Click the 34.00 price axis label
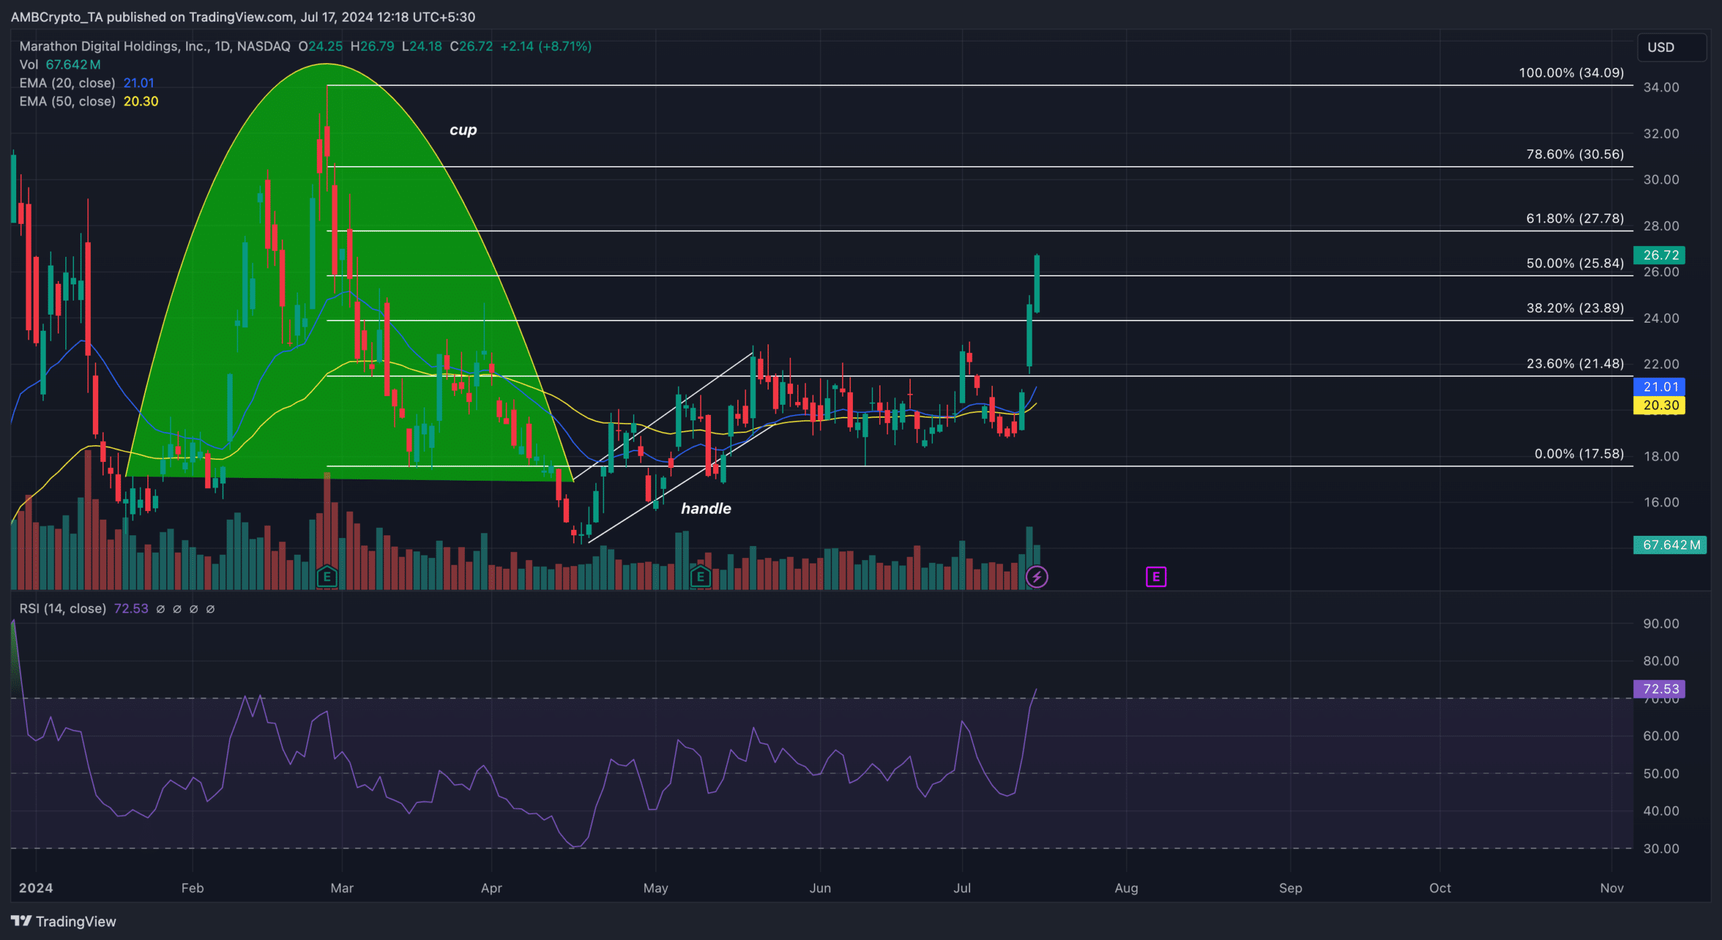Viewport: 1722px width, 940px height. click(x=1661, y=87)
